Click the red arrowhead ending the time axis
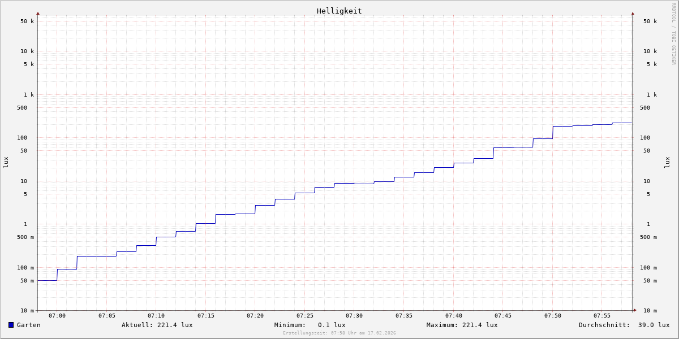Viewport: 679px width, 339px height. click(635, 310)
